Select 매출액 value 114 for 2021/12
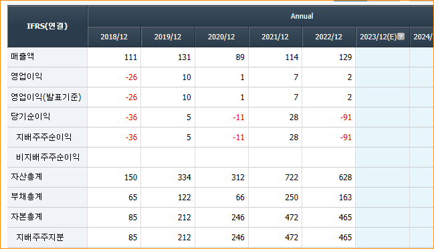Viewport: 434px width, 249px height. tap(292, 57)
